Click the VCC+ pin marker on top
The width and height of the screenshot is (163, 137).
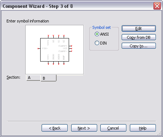[48, 36]
